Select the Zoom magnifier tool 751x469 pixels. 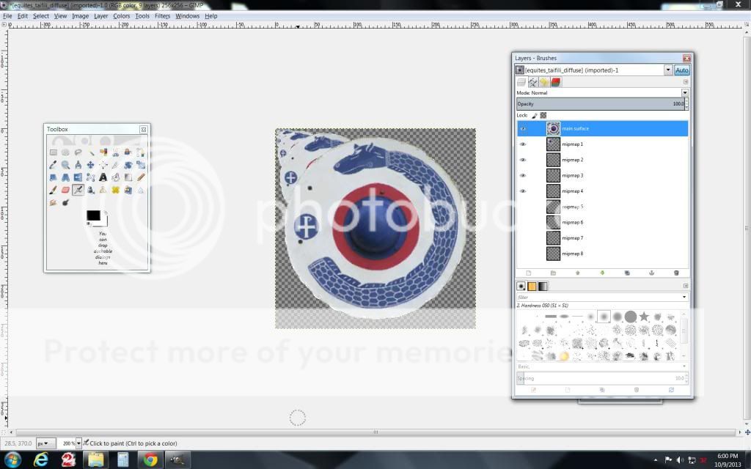click(x=66, y=165)
